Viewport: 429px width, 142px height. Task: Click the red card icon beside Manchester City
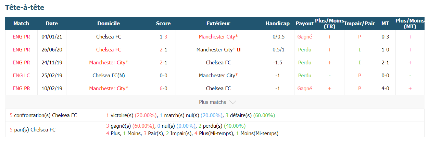tap(239, 50)
